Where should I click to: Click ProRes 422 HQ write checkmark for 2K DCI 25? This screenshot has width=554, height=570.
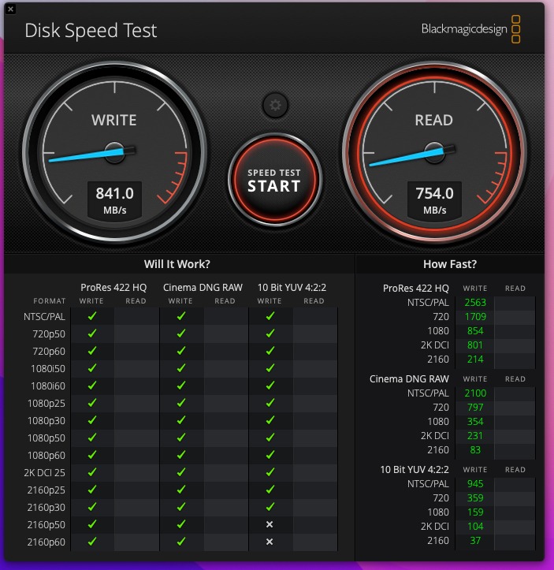pyautogui.click(x=92, y=472)
